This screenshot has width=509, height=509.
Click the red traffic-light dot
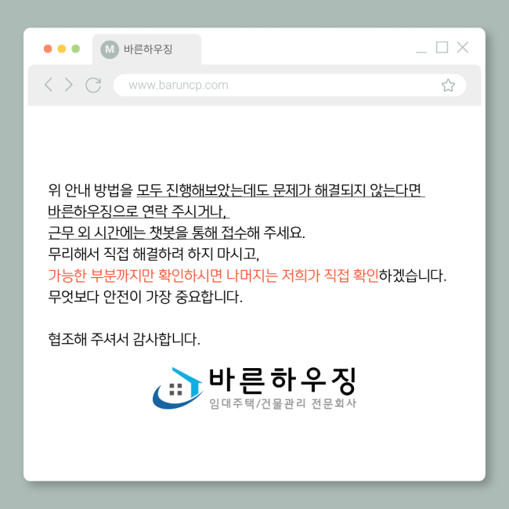[48, 49]
